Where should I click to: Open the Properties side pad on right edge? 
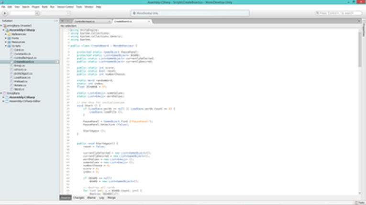(364, 29)
